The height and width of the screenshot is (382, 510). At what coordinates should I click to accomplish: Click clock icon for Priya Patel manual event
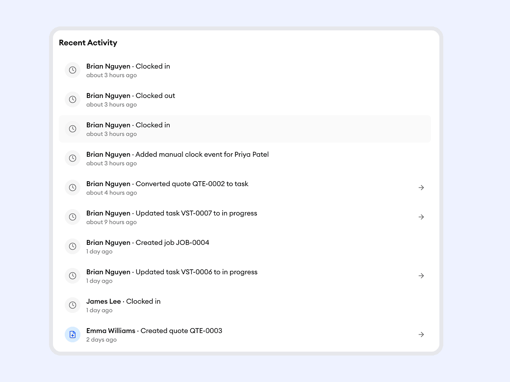[x=73, y=158]
